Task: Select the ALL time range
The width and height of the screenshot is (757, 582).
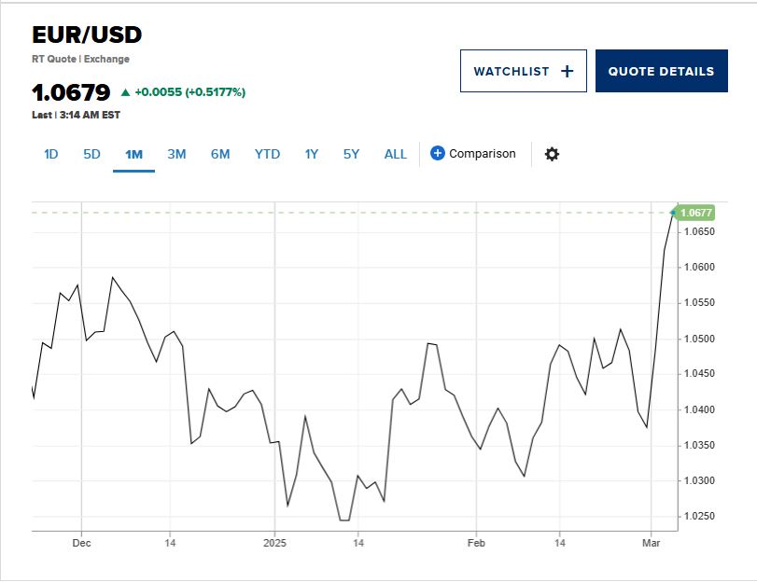Action: pyautogui.click(x=396, y=154)
